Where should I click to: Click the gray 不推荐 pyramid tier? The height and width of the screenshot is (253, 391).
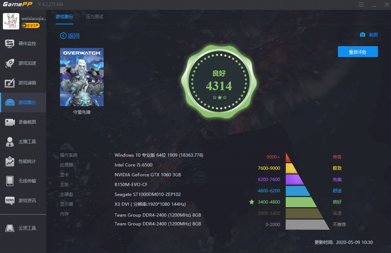tap(307, 225)
